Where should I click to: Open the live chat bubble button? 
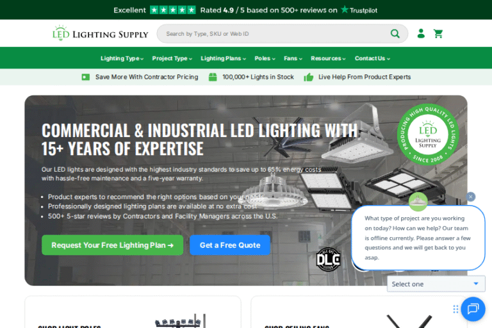[473, 309]
